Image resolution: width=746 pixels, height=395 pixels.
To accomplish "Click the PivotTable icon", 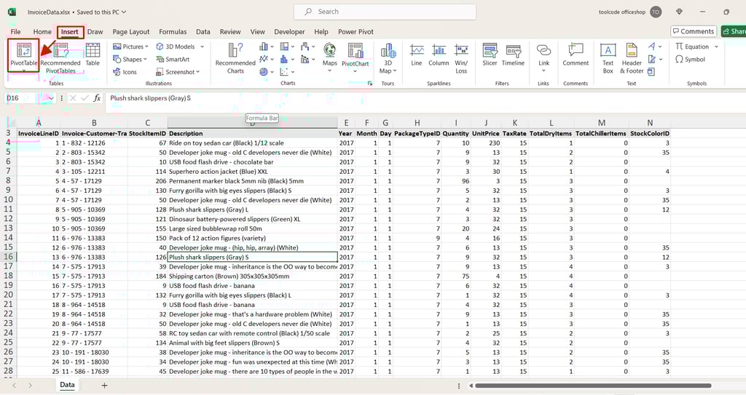I will (23, 54).
